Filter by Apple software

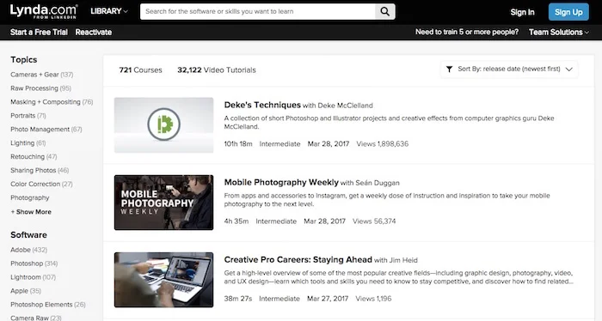click(26, 291)
